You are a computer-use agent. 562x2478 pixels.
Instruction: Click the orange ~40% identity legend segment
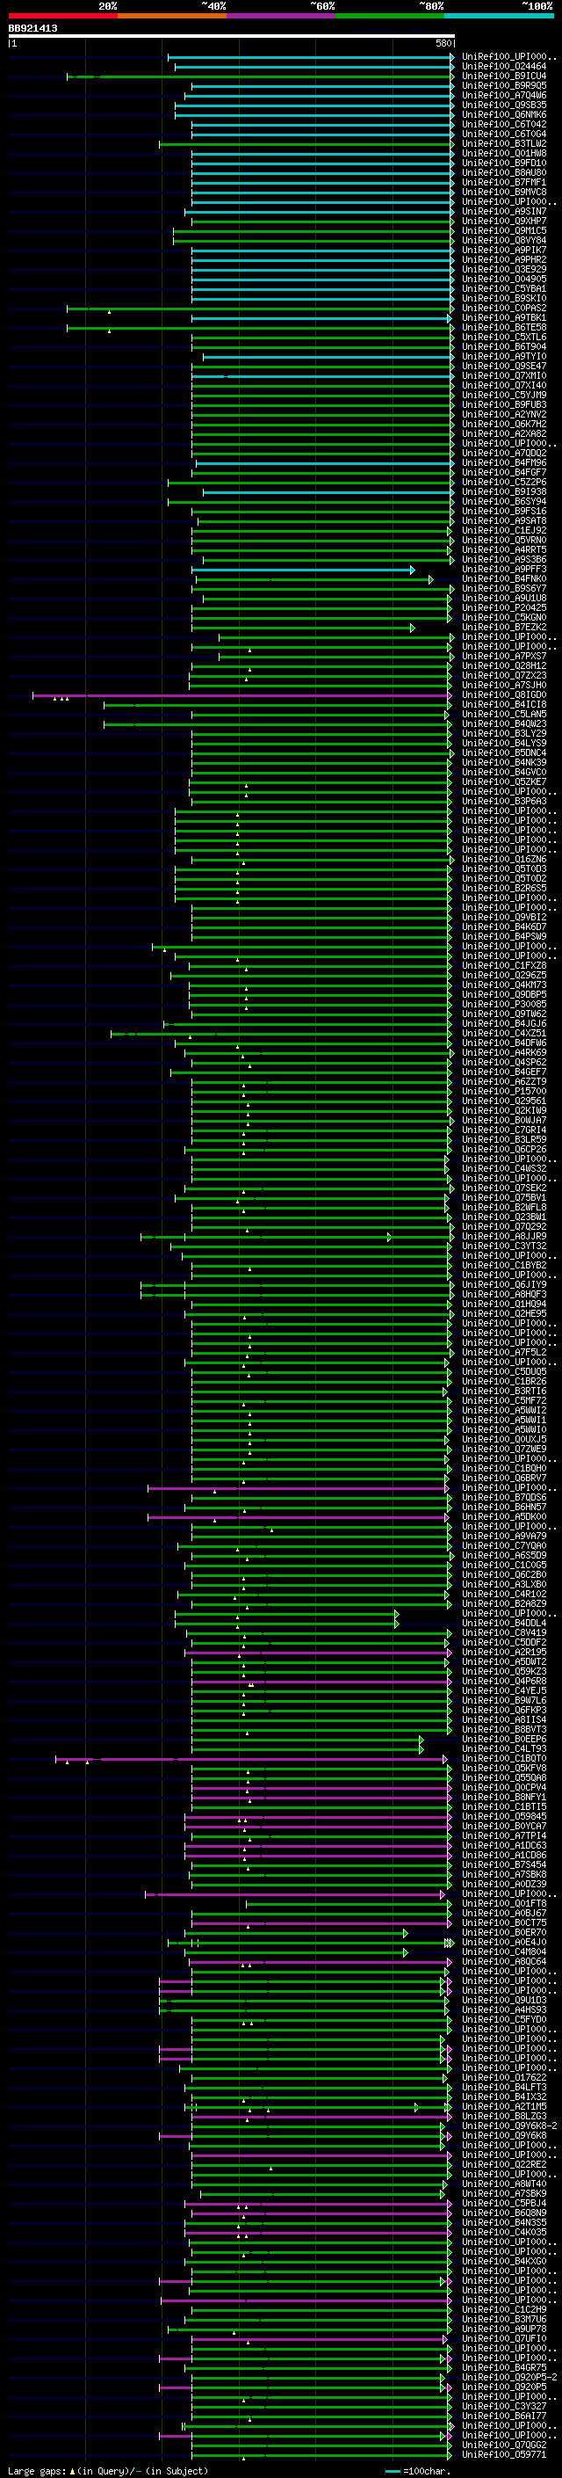[x=172, y=16]
